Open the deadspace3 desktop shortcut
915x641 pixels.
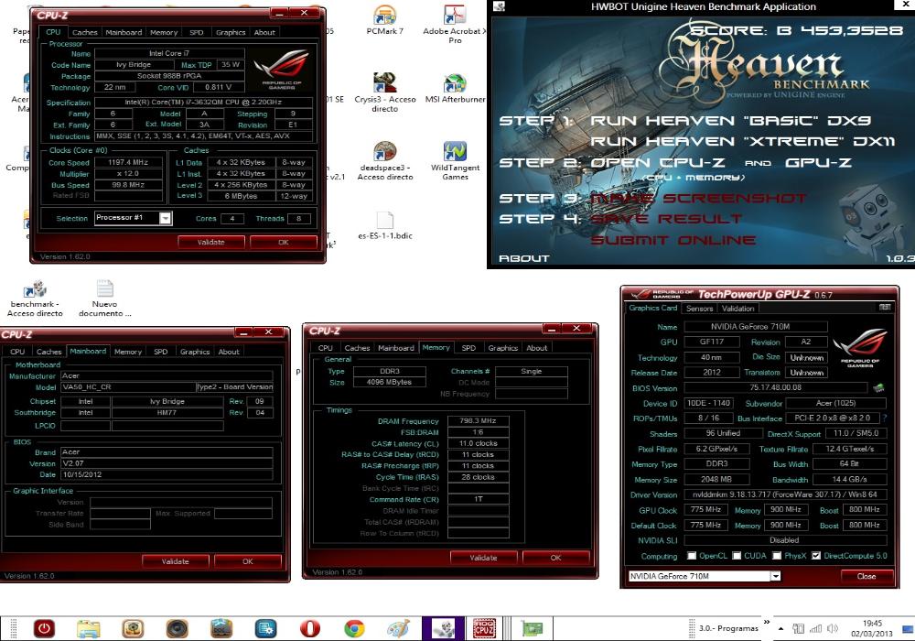coord(384,161)
